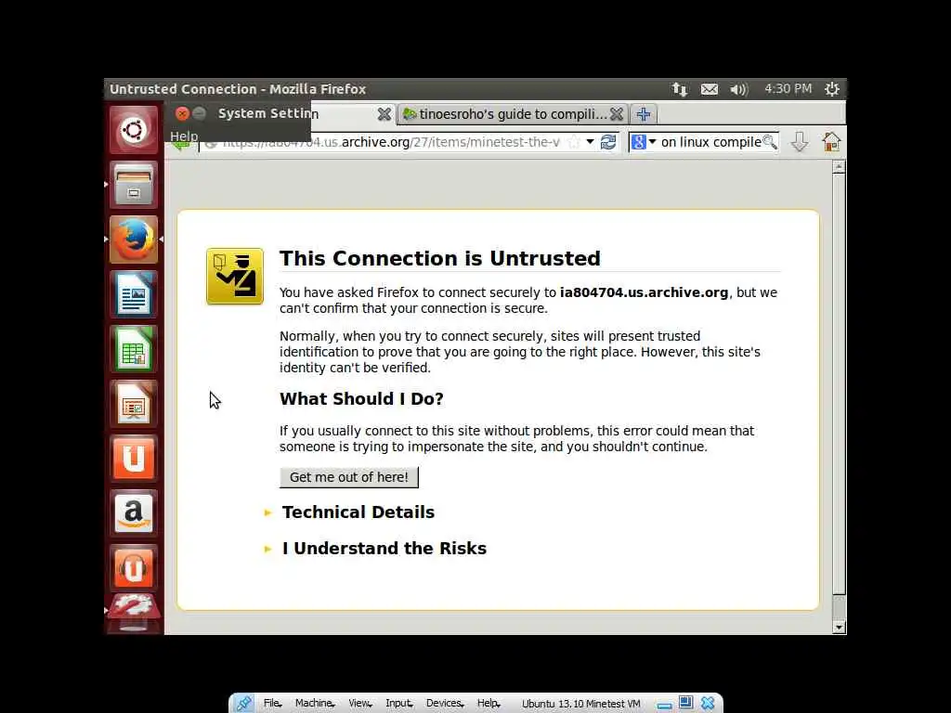951x713 pixels.
Task: Open the VirtualBox Devices menu
Action: [445, 704]
